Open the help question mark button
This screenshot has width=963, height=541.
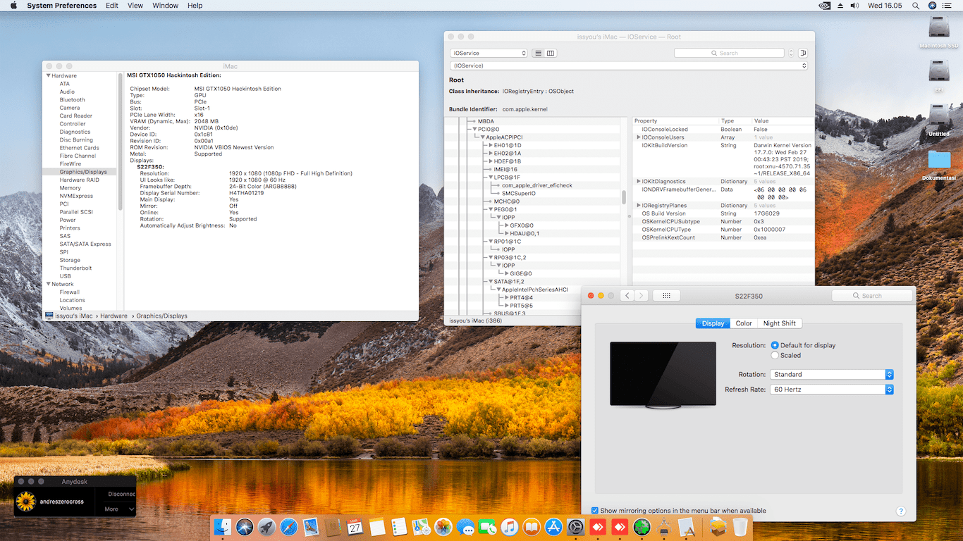[x=900, y=511]
